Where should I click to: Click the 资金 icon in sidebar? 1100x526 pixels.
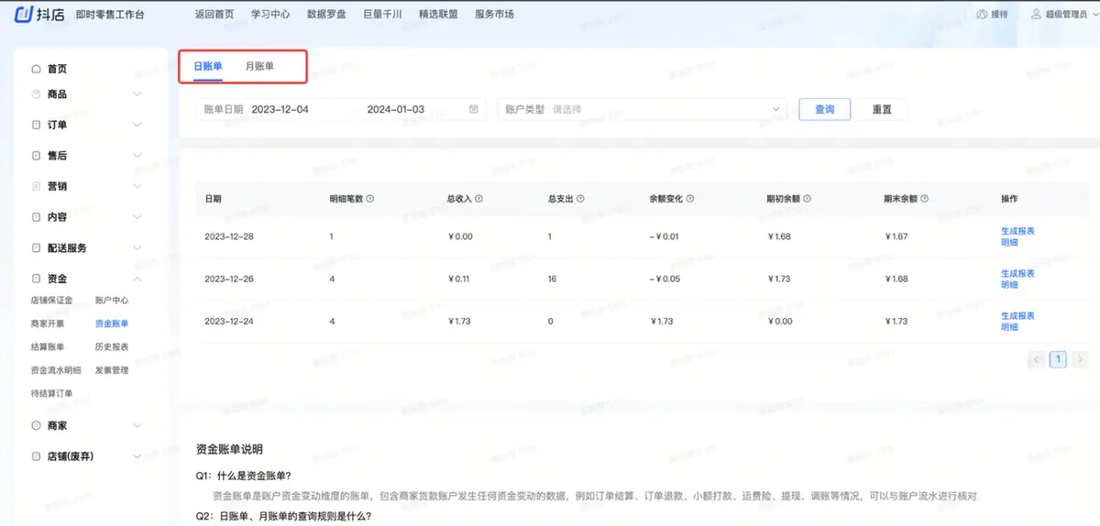point(36,279)
